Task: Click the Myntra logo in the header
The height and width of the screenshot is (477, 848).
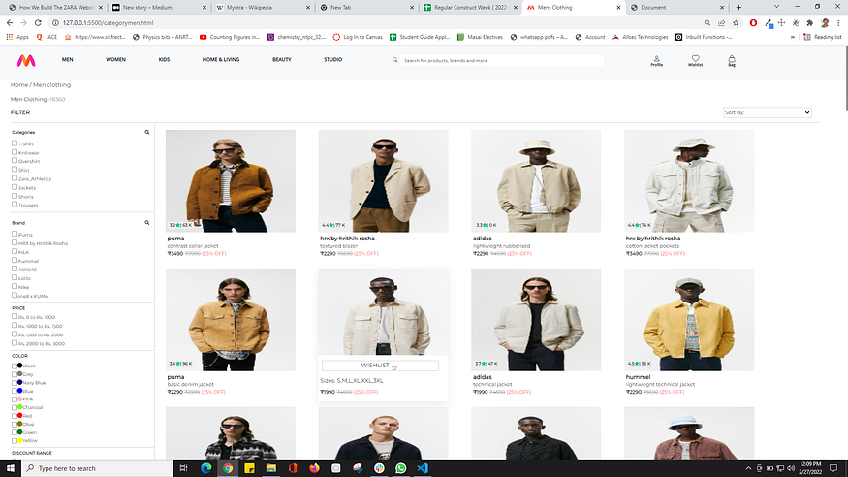Action: [x=26, y=60]
